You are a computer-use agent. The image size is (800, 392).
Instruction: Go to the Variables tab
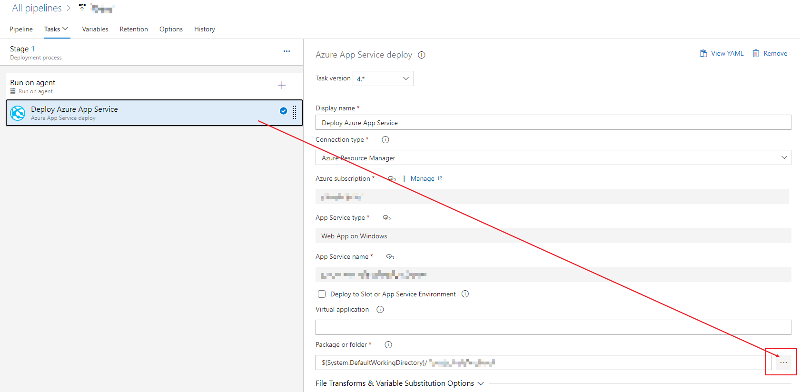tap(95, 29)
